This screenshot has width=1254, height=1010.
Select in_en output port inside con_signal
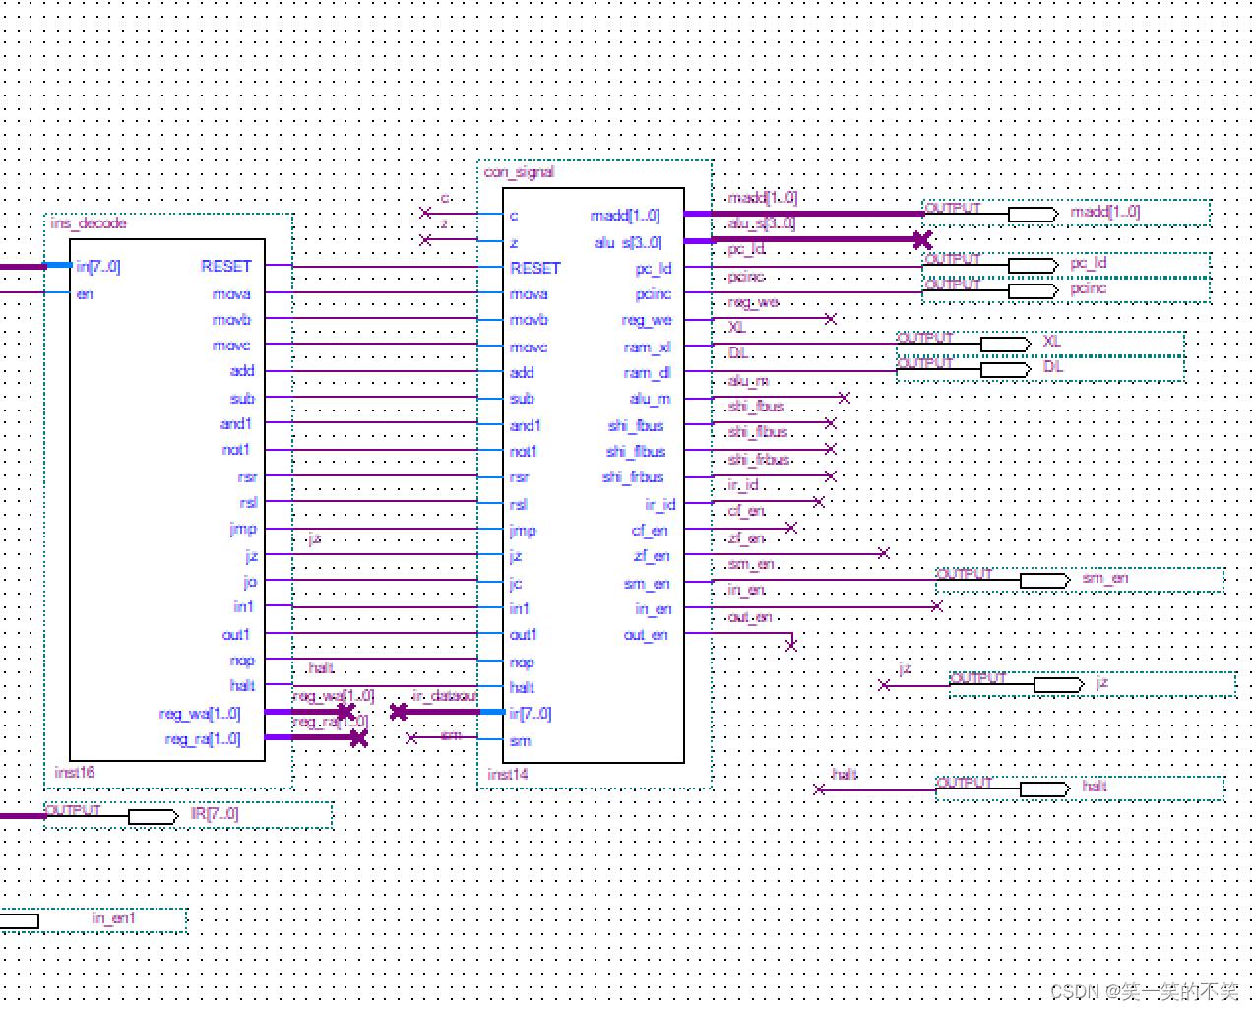[654, 609]
